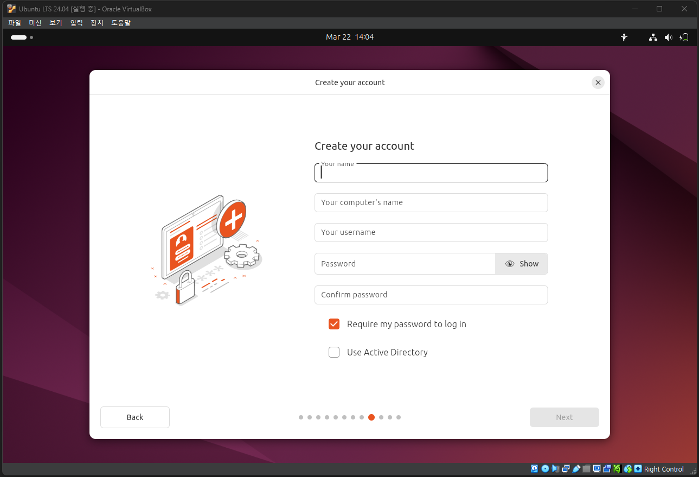699x477 pixels.
Task: Click the shared folders icon in VirtualBox status bar
Action: tap(586, 469)
